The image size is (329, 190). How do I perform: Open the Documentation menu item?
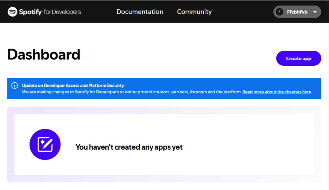click(x=140, y=12)
